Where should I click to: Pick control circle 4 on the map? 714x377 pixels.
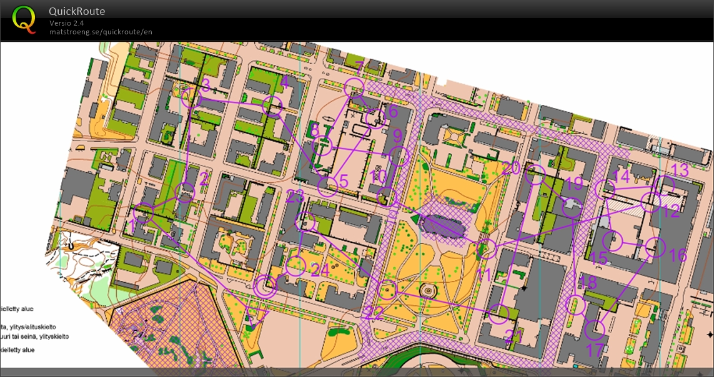pos(272,106)
